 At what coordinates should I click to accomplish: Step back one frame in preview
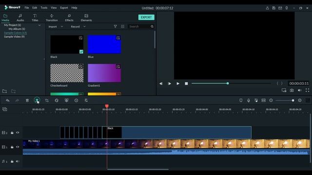point(161,84)
